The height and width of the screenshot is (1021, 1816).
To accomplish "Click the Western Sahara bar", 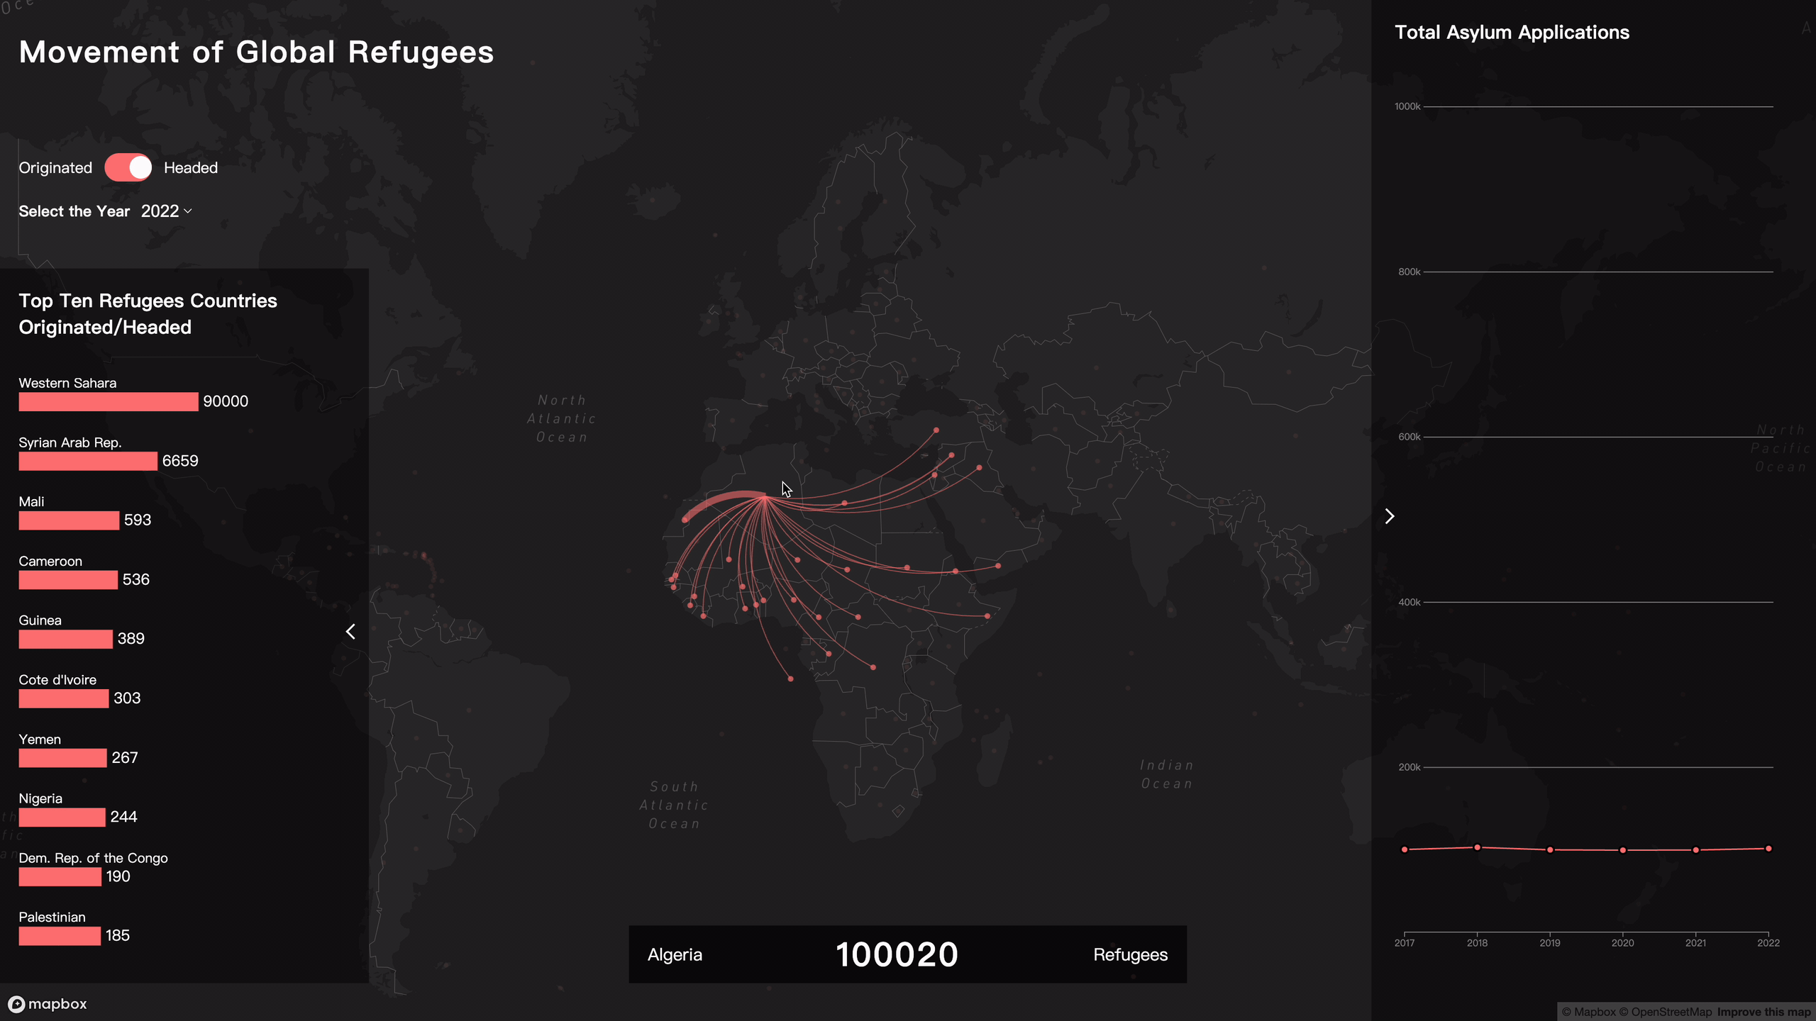I will click(x=108, y=401).
